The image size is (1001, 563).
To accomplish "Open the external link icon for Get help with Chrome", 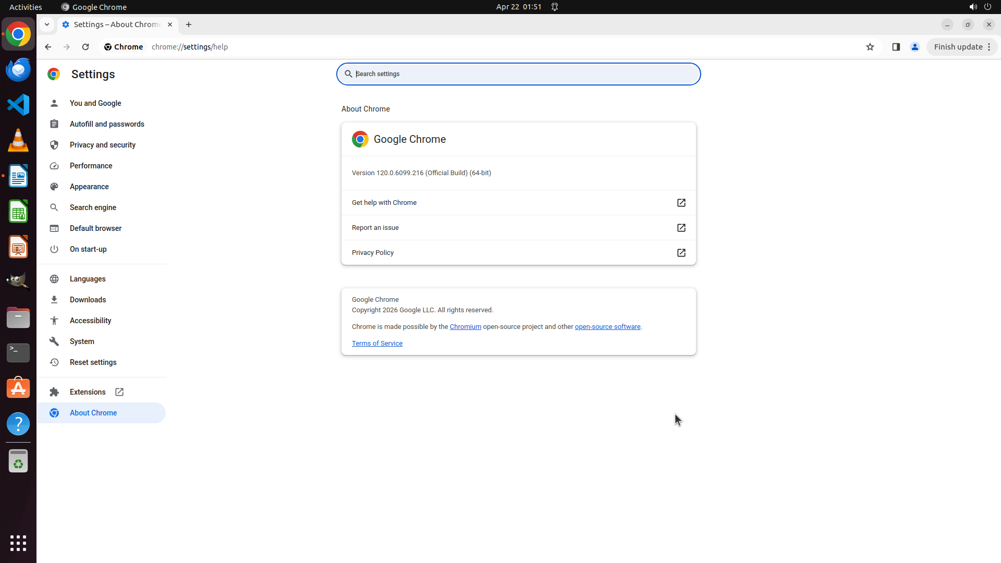I will [681, 203].
